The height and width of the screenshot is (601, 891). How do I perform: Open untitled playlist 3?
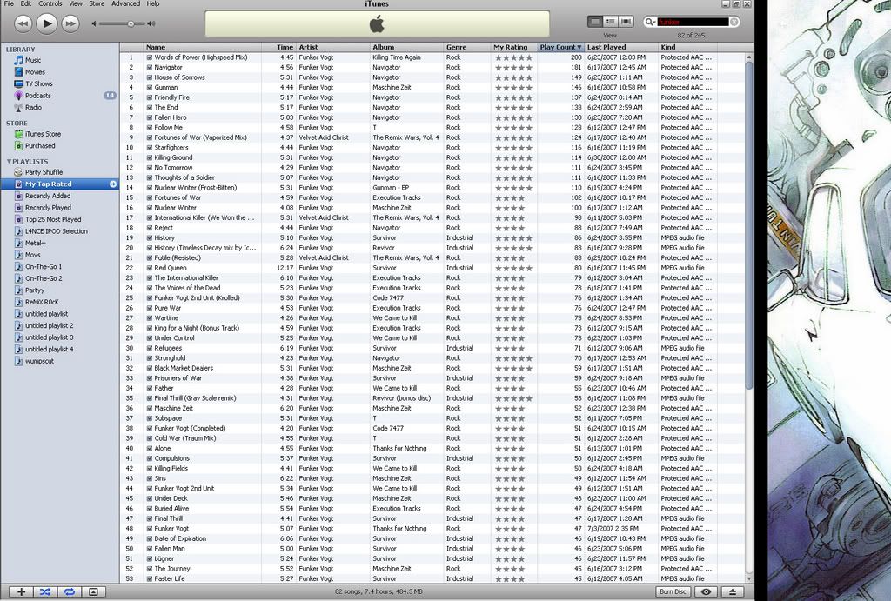49,337
